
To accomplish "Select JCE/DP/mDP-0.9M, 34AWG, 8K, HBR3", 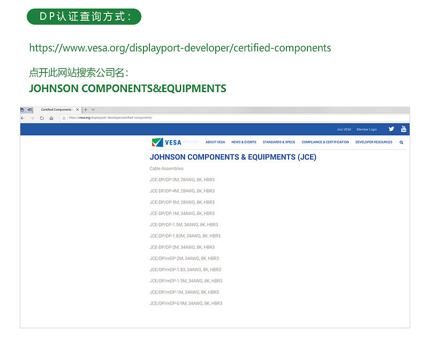I will (186, 304).
